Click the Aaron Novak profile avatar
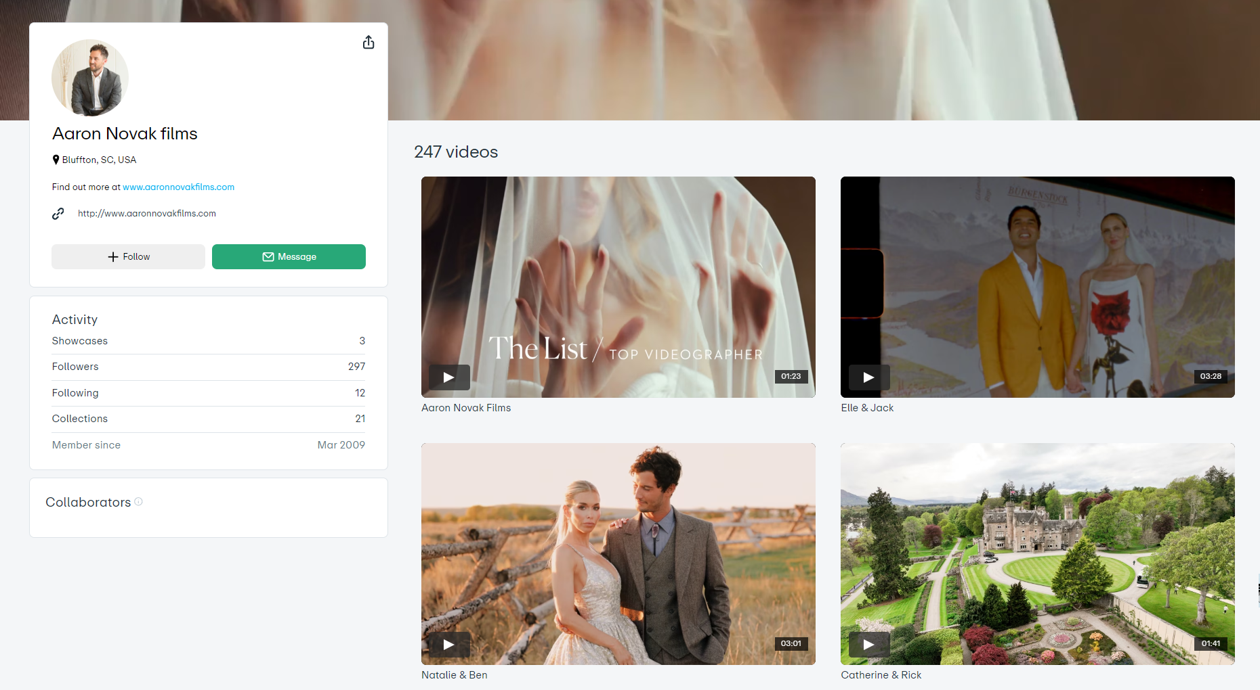Viewport: 1260px width, 690px height. [x=90, y=78]
